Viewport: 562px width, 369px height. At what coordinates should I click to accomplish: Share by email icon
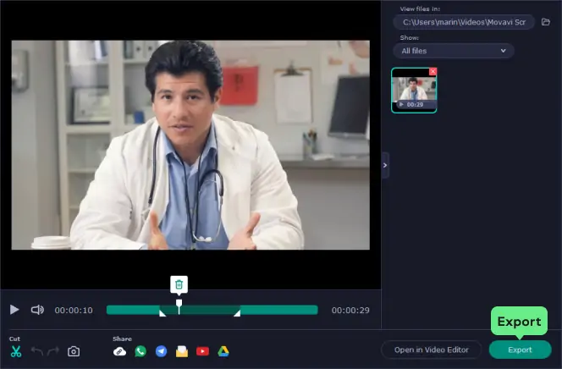click(x=182, y=351)
